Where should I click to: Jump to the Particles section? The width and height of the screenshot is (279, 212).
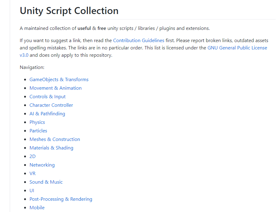pos(38,131)
